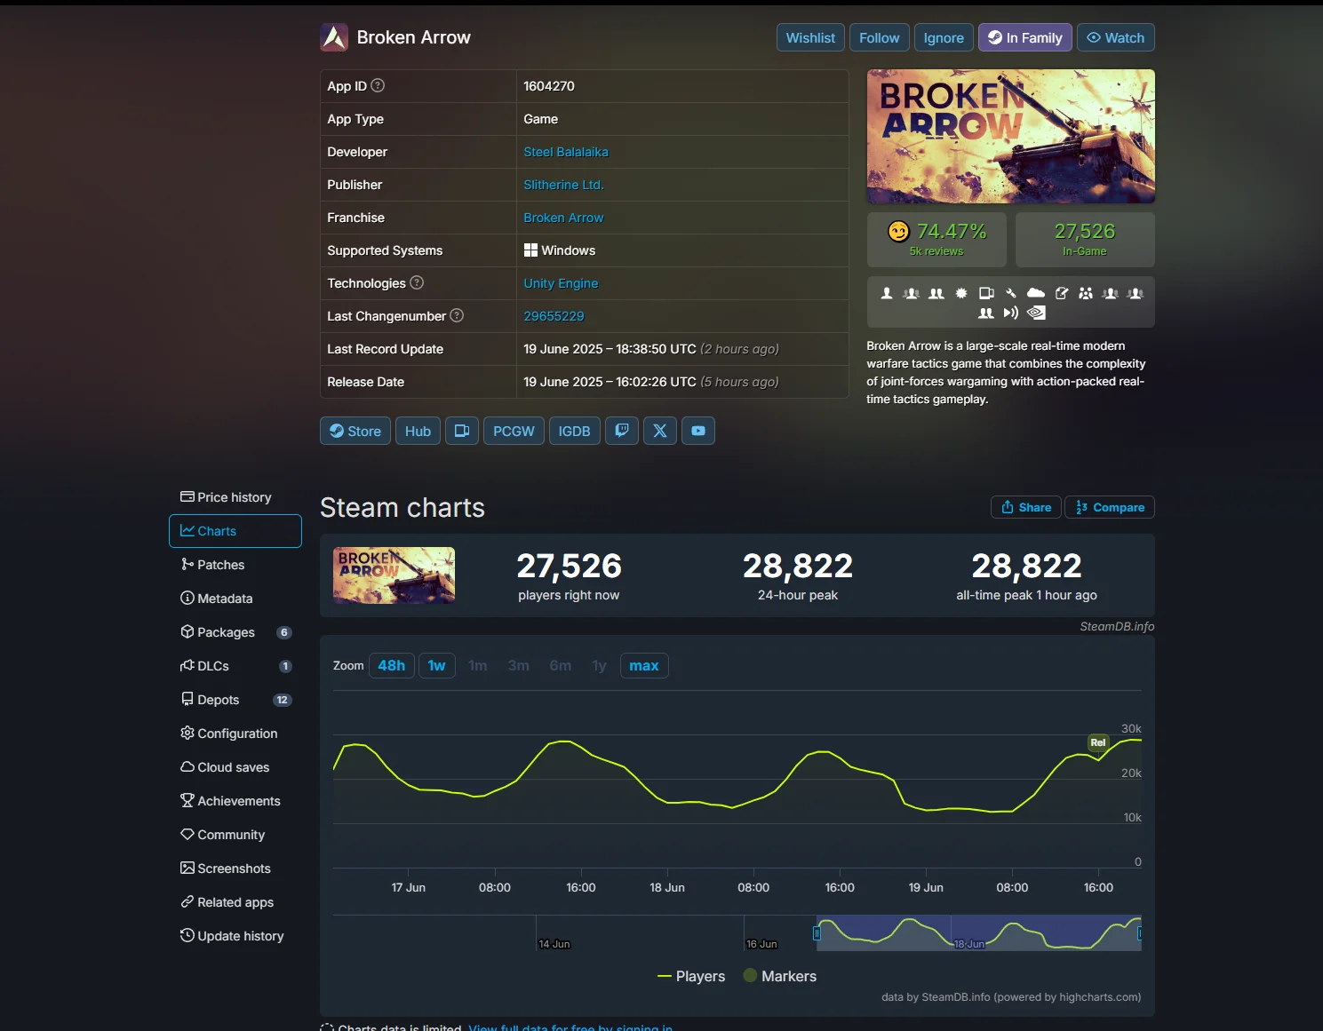This screenshot has width=1323, height=1031.
Task: Open the Unity Engine technology link
Action: coord(561,283)
